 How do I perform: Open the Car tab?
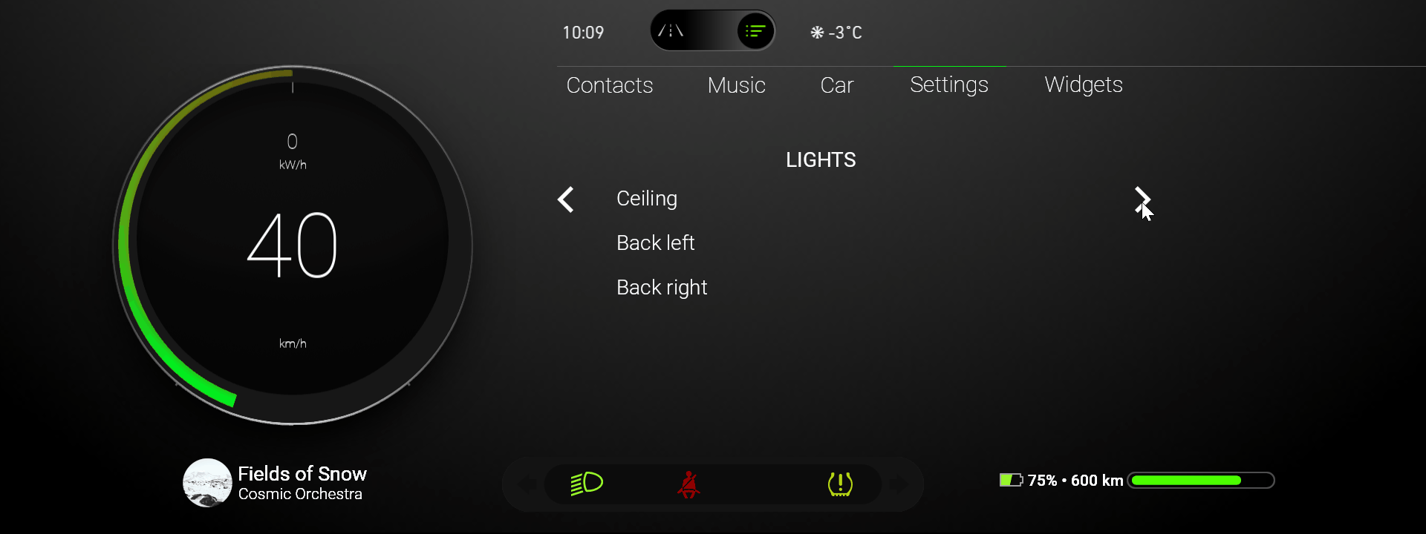(x=837, y=85)
